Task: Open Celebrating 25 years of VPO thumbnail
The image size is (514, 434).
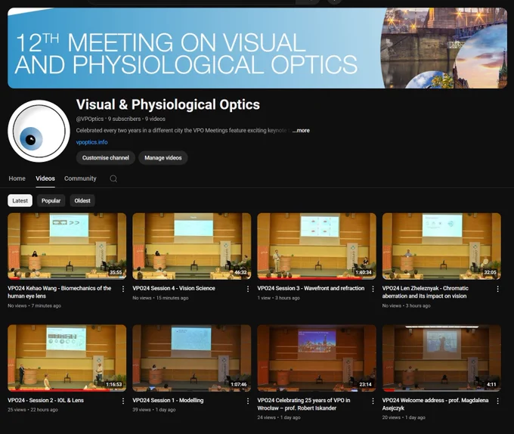Action: pyautogui.click(x=317, y=358)
